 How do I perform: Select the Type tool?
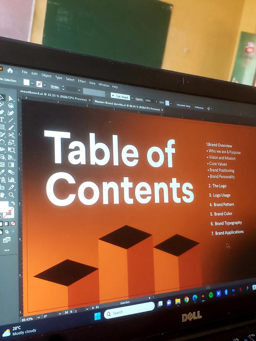[x=2, y=119]
